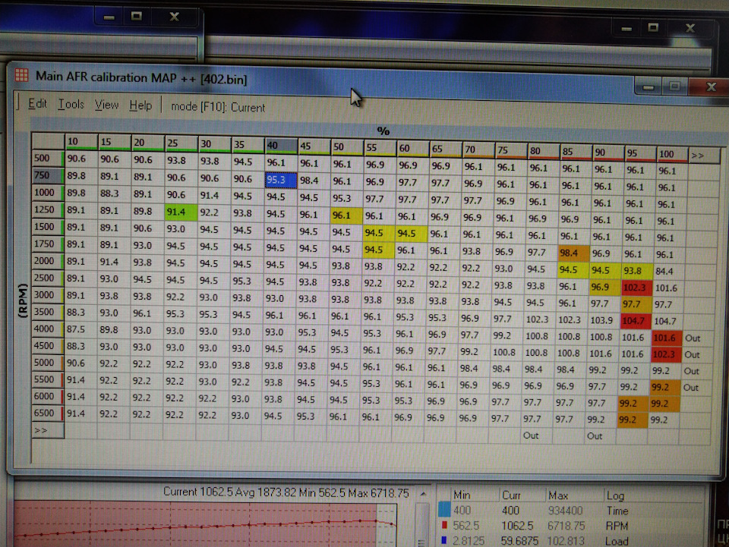Select the orange 99.2 cell at 6500 RPM
This screenshot has width=729, height=547.
632,420
